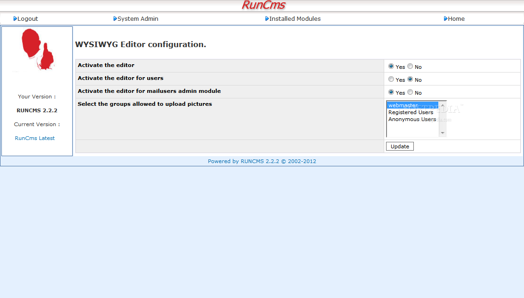The height and width of the screenshot is (298, 524).
Task: Navigate to Home
Action: (x=456, y=18)
